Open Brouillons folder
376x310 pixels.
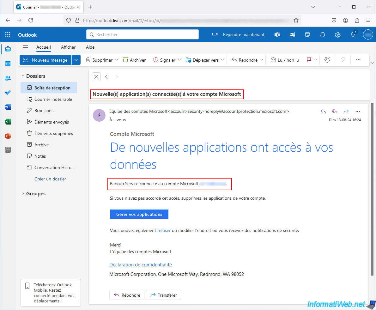point(49,111)
